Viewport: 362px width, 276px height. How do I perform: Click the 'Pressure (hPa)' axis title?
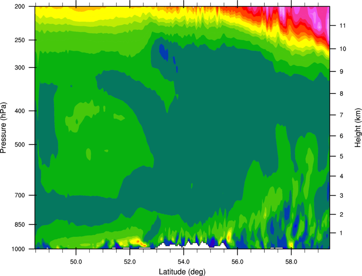click(3, 127)
